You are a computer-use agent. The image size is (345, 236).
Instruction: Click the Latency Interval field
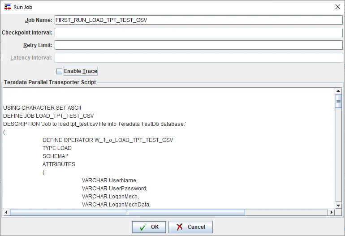coord(198,58)
